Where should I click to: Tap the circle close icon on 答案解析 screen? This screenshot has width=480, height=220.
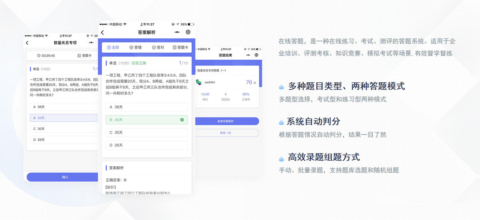(x=188, y=32)
